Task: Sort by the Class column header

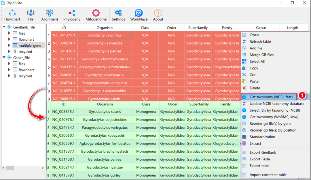Action: [x=145, y=28]
